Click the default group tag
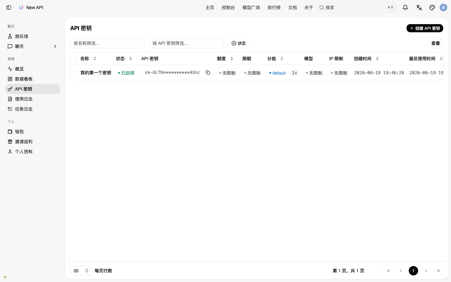 coord(277,73)
